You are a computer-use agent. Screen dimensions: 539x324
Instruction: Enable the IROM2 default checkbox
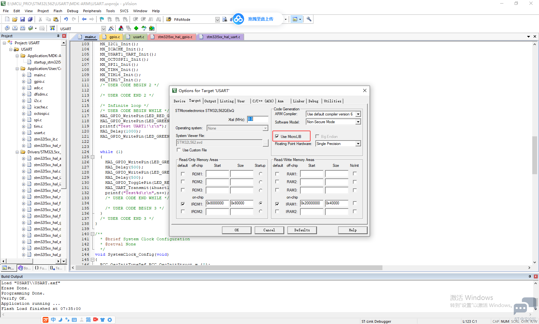point(183,212)
